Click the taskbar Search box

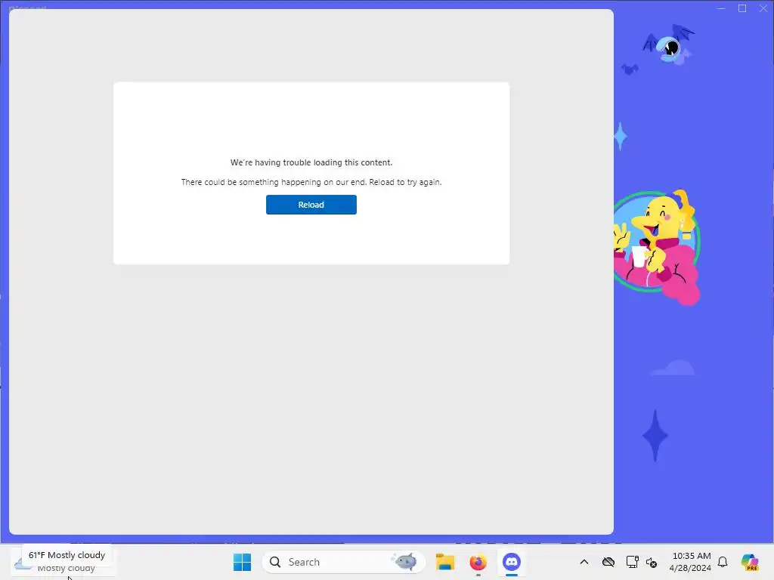pos(343,562)
